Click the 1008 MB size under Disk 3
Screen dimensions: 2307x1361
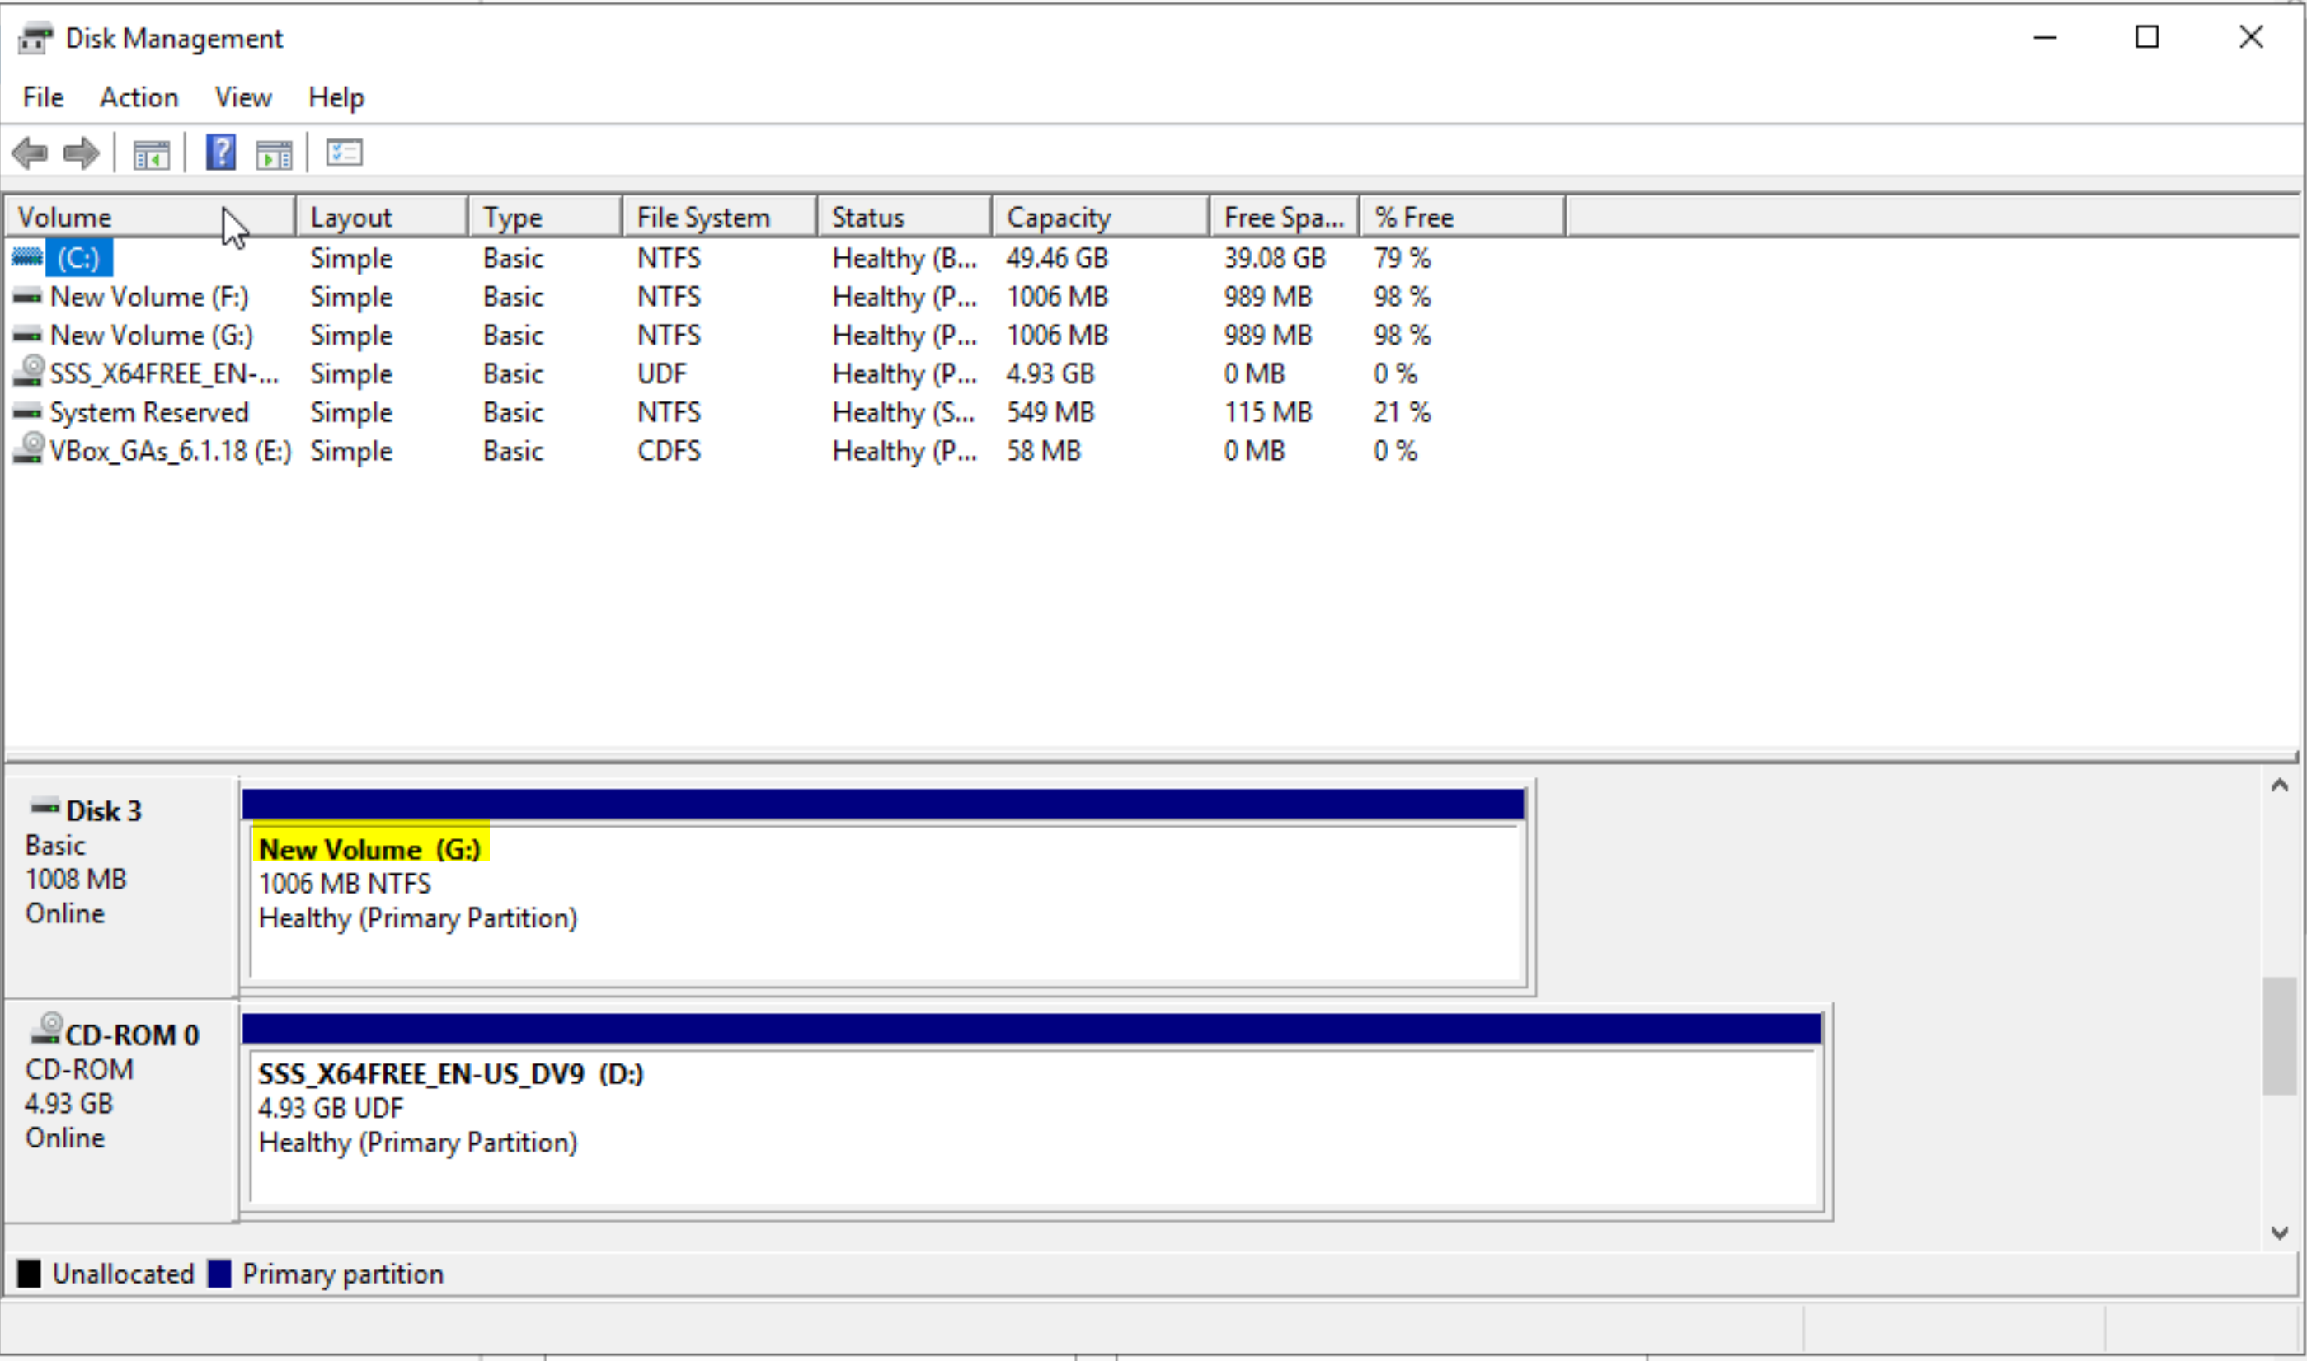click(75, 879)
